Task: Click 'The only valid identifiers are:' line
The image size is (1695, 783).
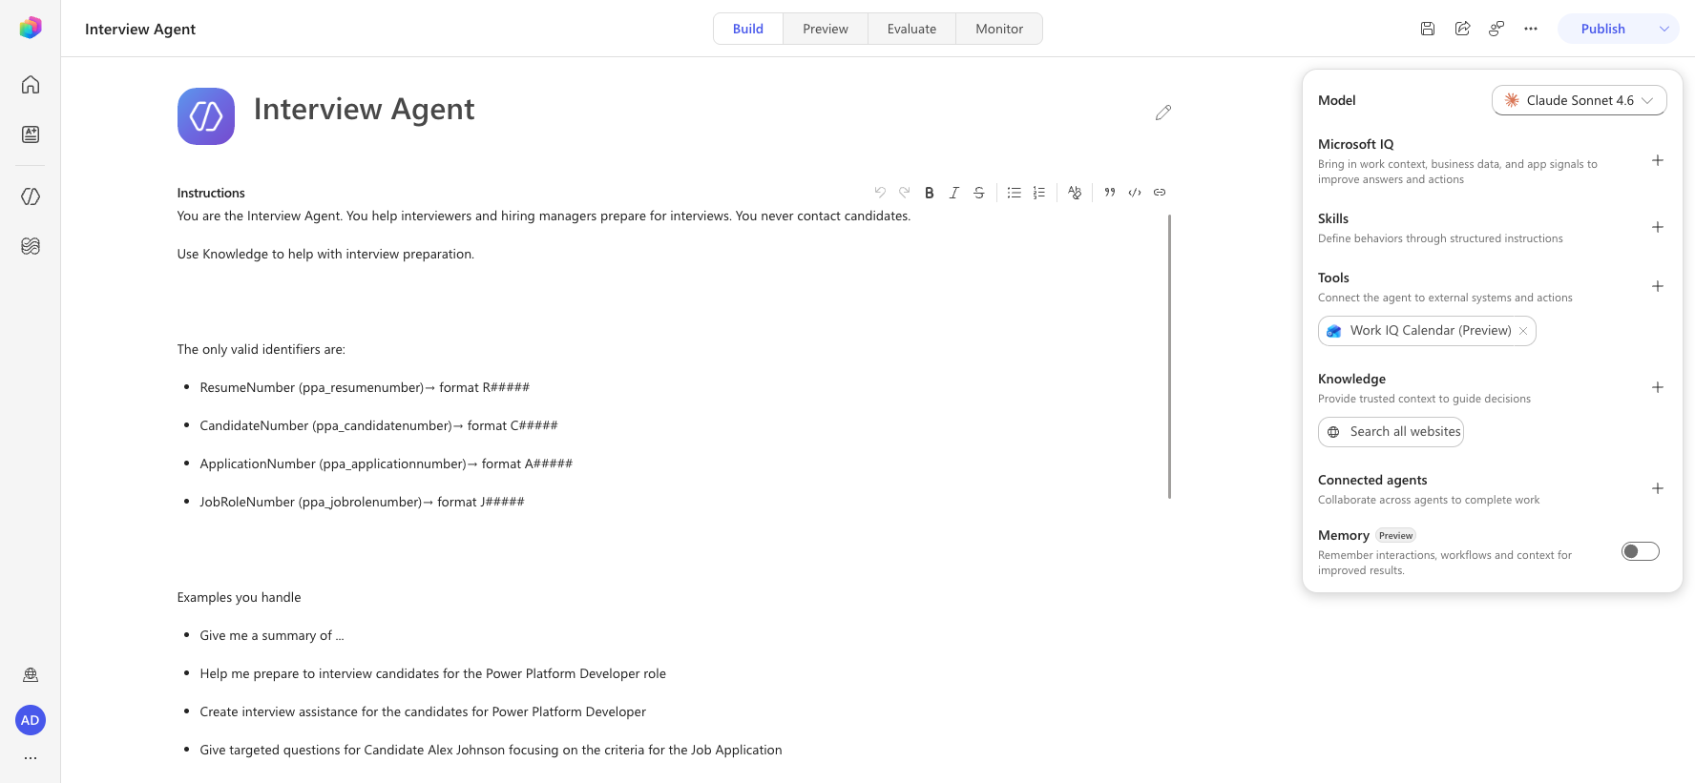Action: coord(262,349)
